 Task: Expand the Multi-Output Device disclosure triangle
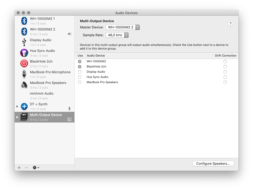pos(17,117)
